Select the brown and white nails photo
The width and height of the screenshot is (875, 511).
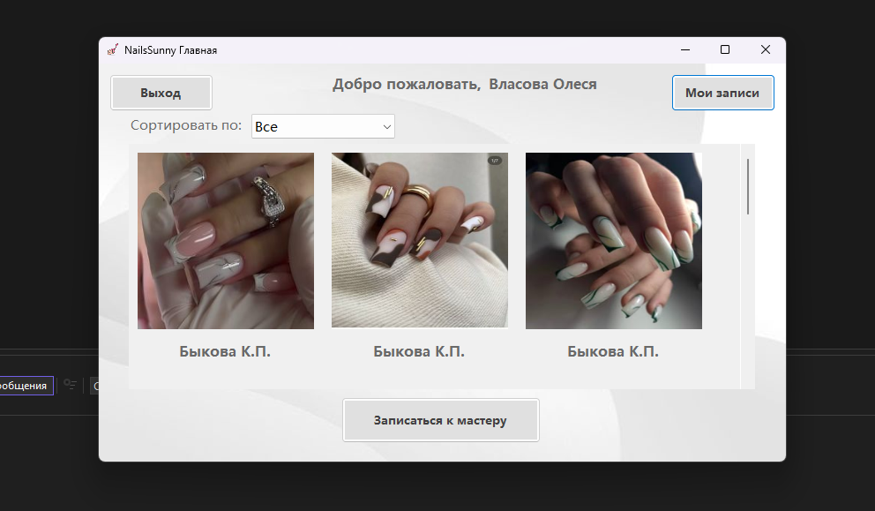point(420,240)
